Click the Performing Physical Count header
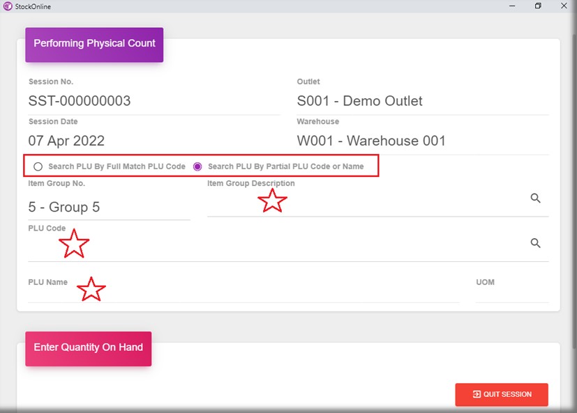The image size is (577, 413). coord(94,44)
